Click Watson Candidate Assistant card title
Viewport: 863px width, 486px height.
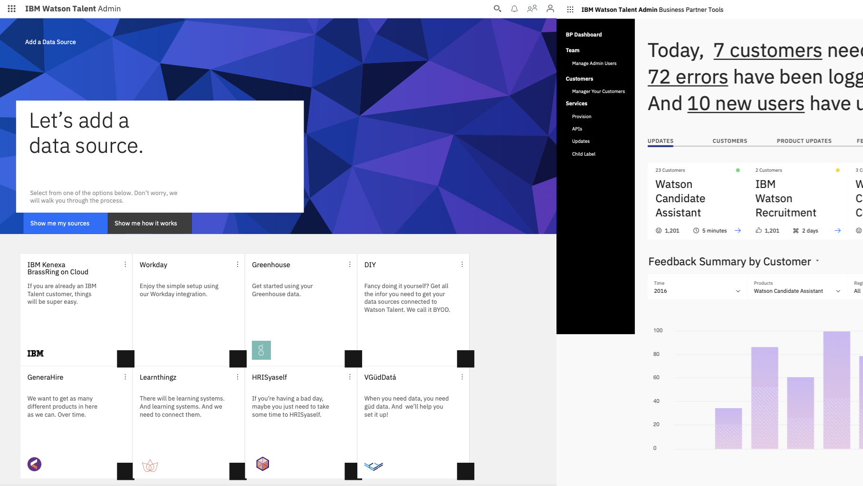pos(680,198)
